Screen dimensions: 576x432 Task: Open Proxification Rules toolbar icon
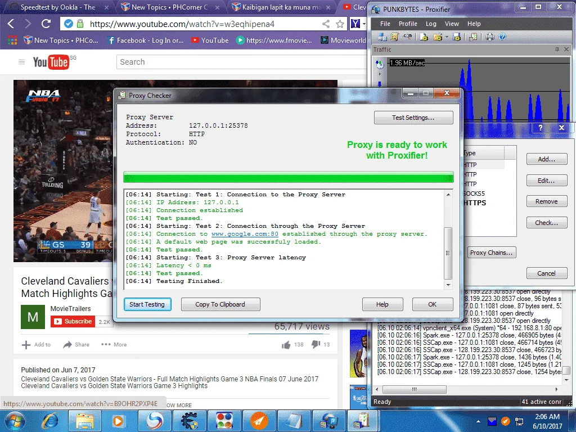(394, 37)
